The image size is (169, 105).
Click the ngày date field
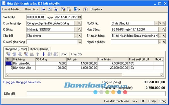click(66, 17)
